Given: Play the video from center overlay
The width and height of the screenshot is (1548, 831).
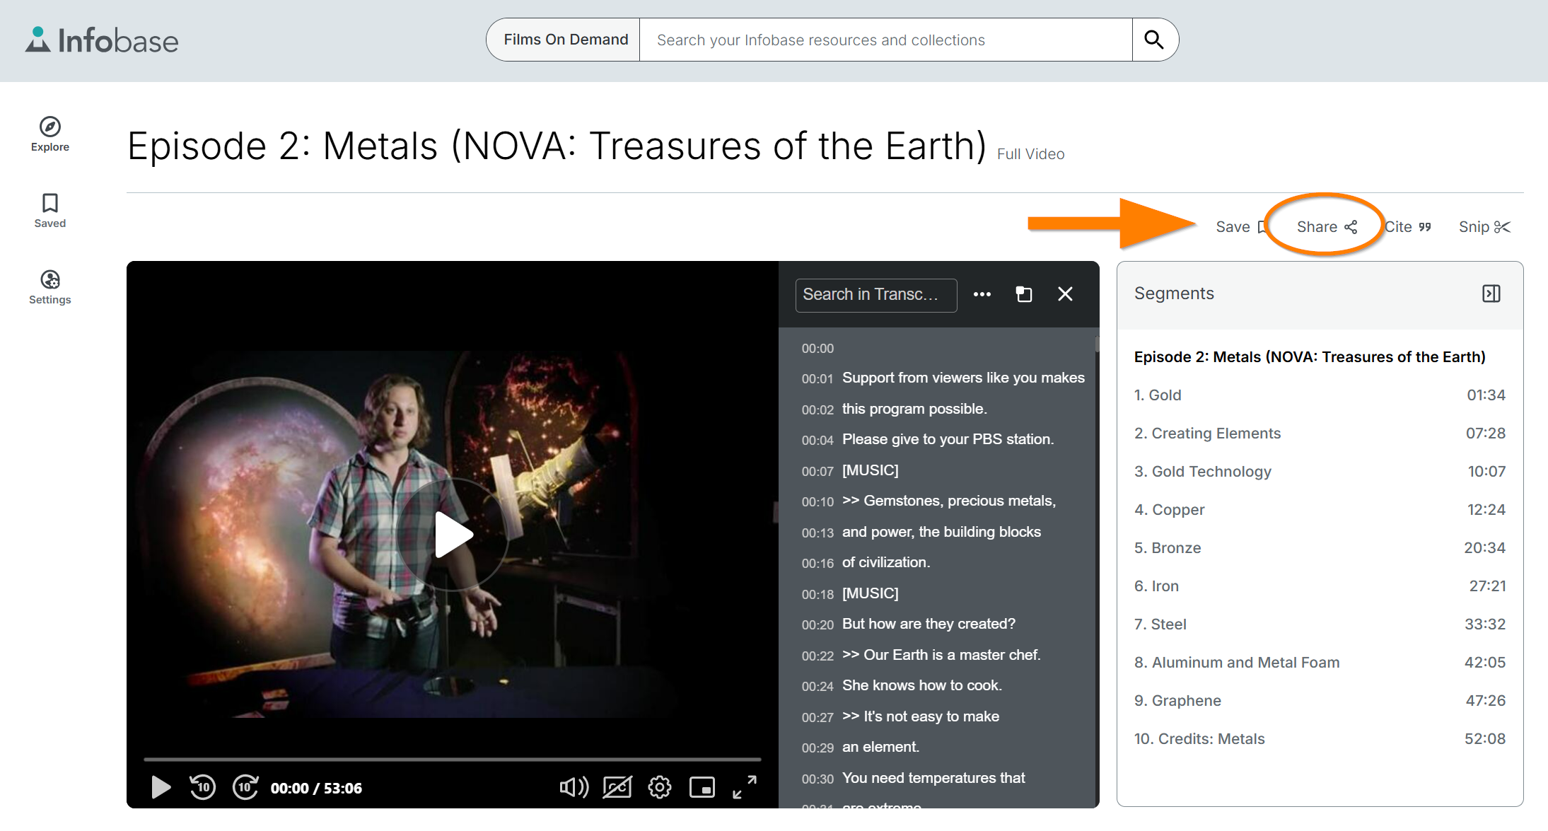Looking at the screenshot, I should (453, 534).
